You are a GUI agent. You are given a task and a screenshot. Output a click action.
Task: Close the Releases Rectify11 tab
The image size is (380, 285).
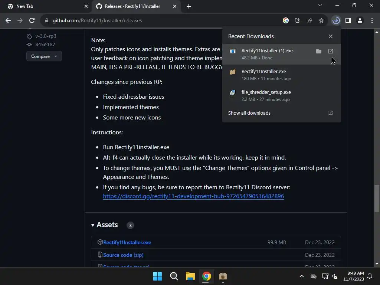click(175, 6)
